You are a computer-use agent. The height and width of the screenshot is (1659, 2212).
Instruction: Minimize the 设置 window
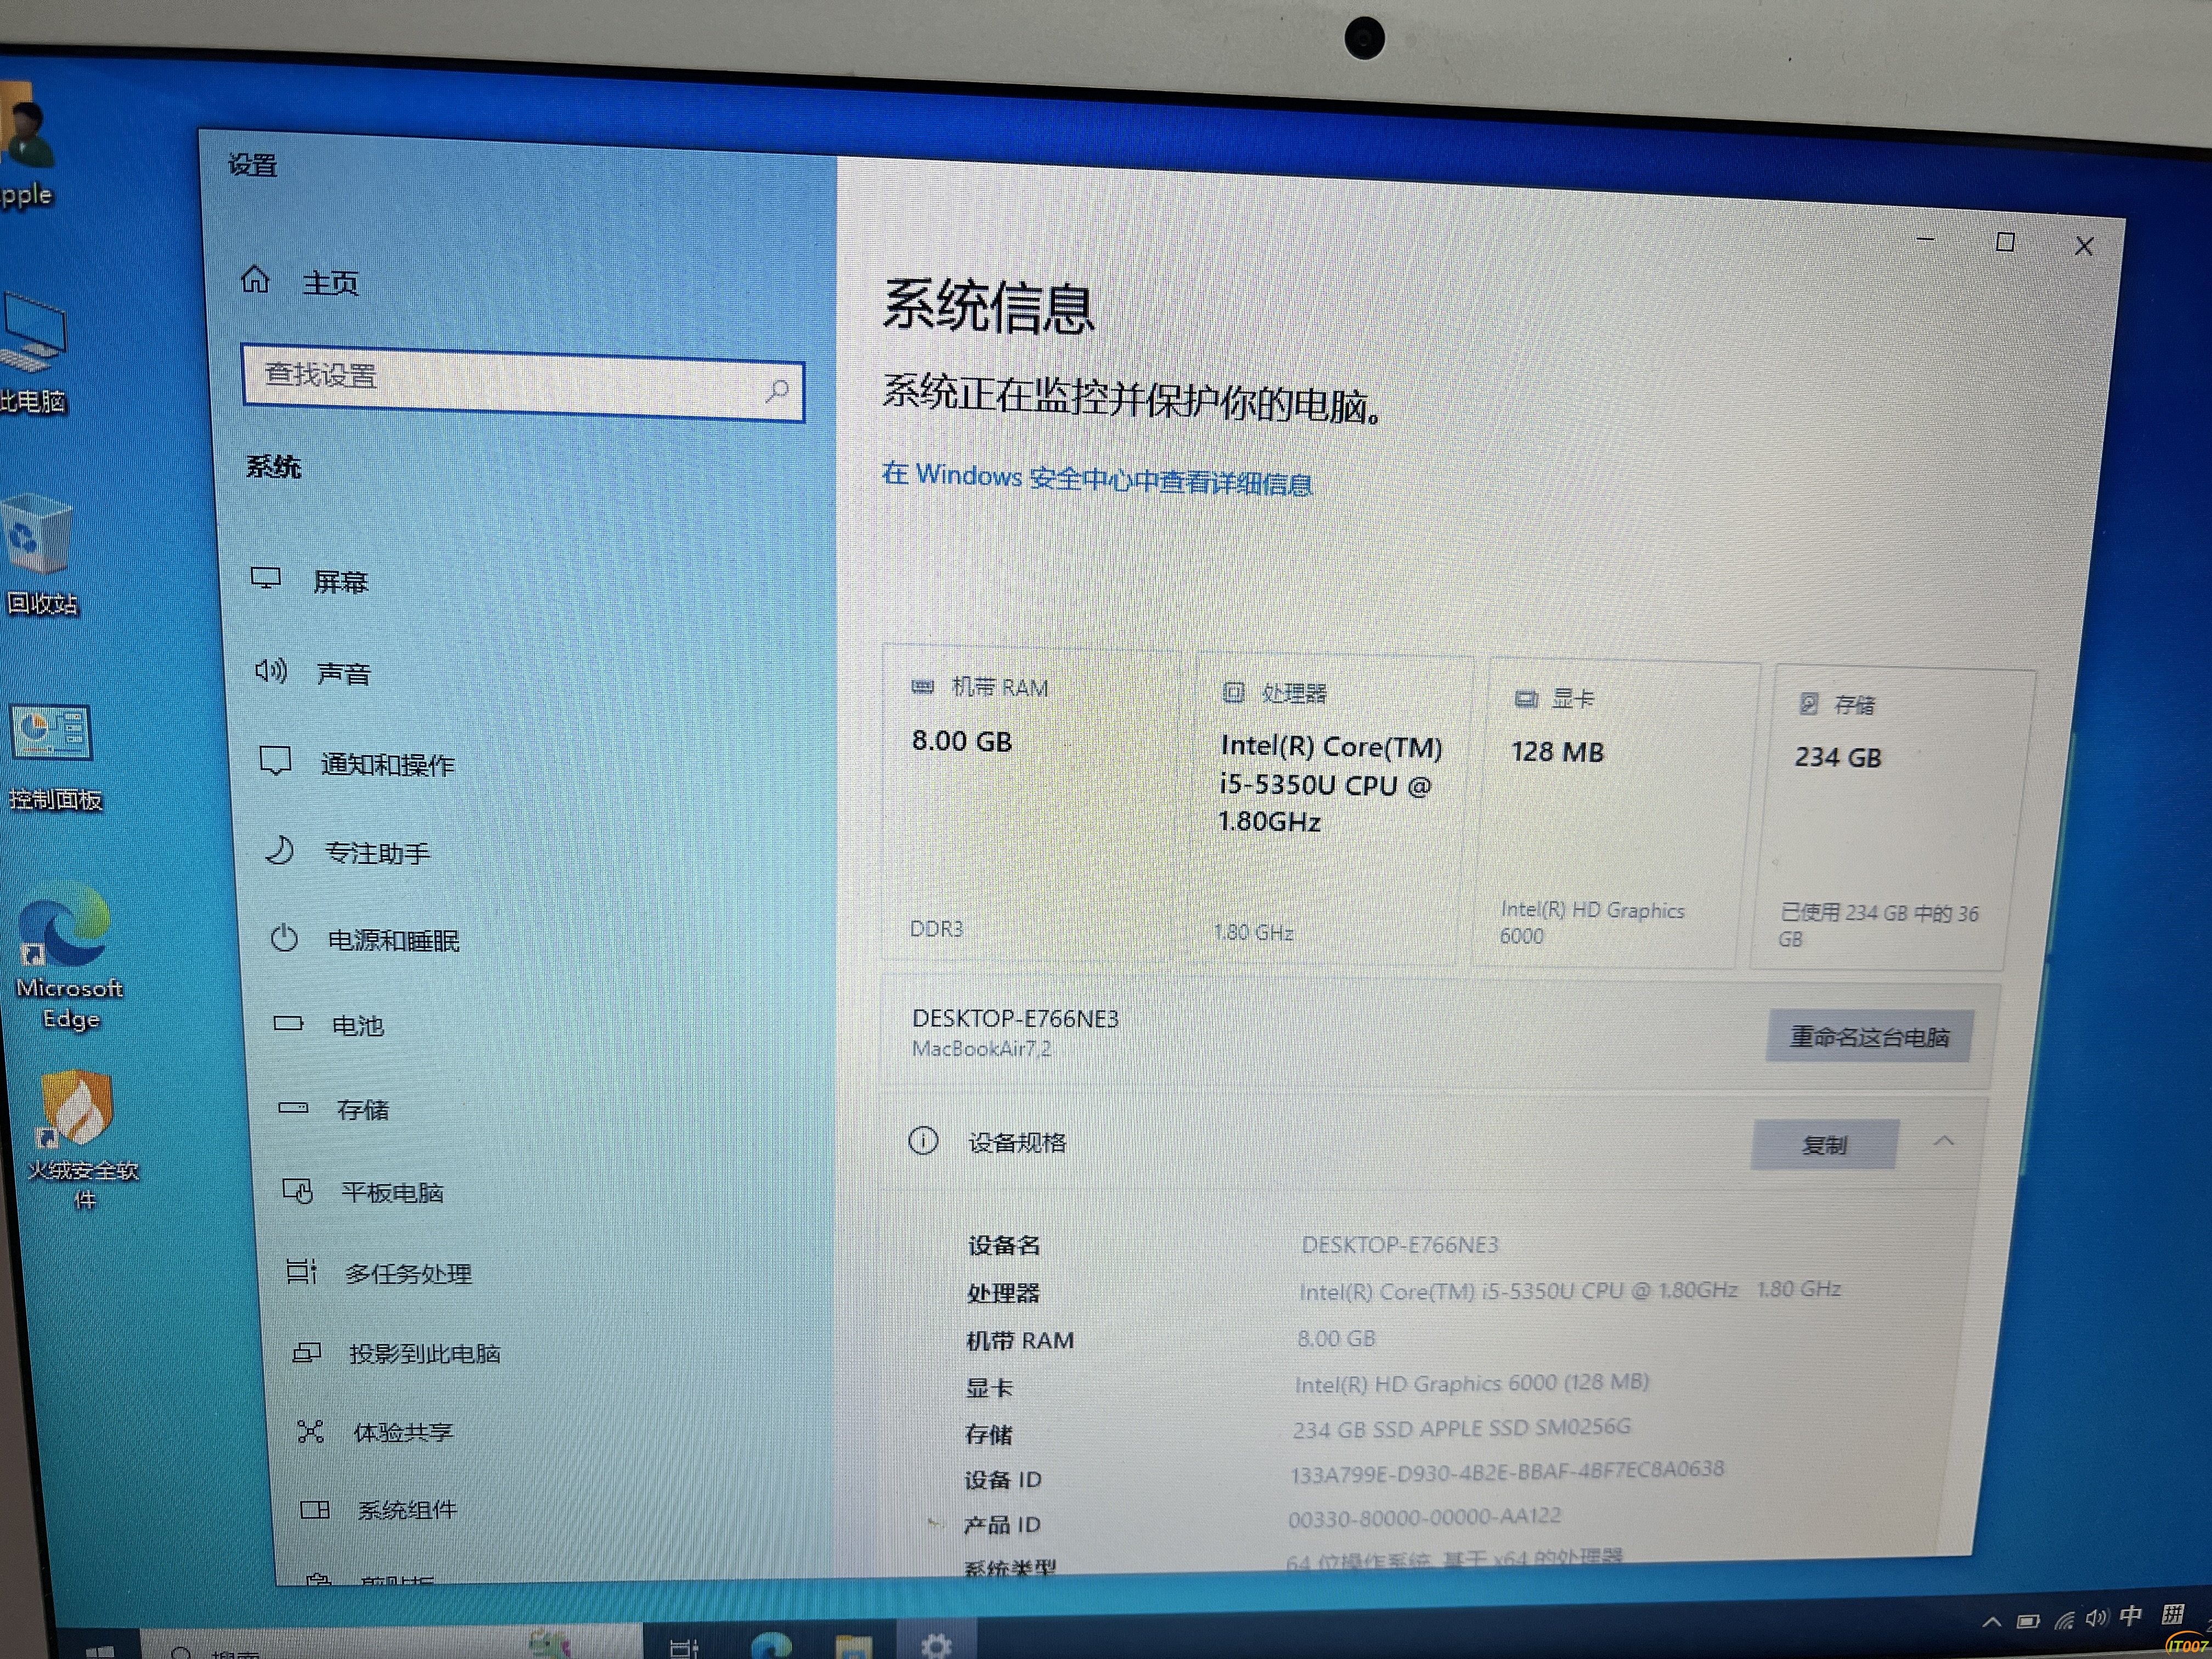click(x=1925, y=239)
